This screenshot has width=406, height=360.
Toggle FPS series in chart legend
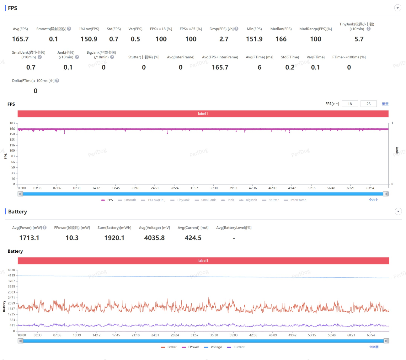point(107,200)
